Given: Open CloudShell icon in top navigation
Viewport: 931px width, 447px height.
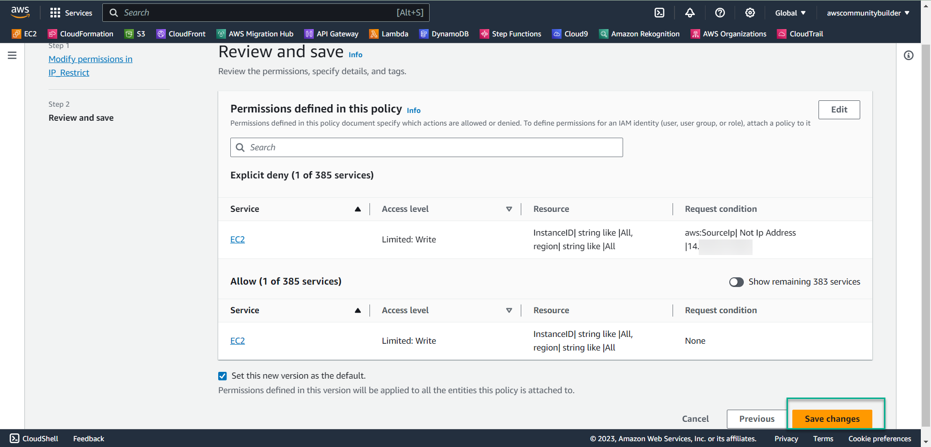Looking at the screenshot, I should click(x=659, y=13).
